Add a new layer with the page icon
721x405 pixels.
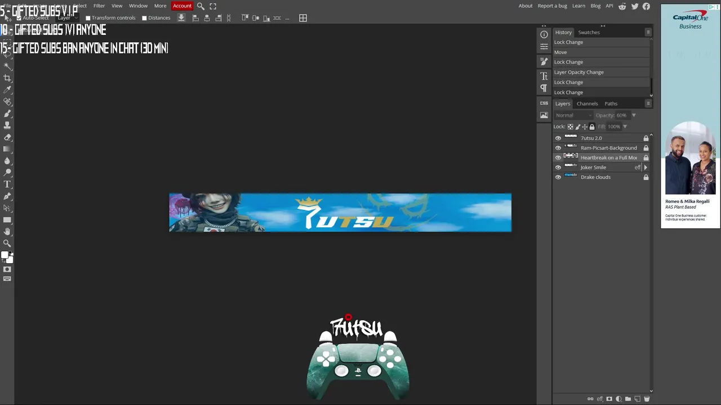pos(638,399)
